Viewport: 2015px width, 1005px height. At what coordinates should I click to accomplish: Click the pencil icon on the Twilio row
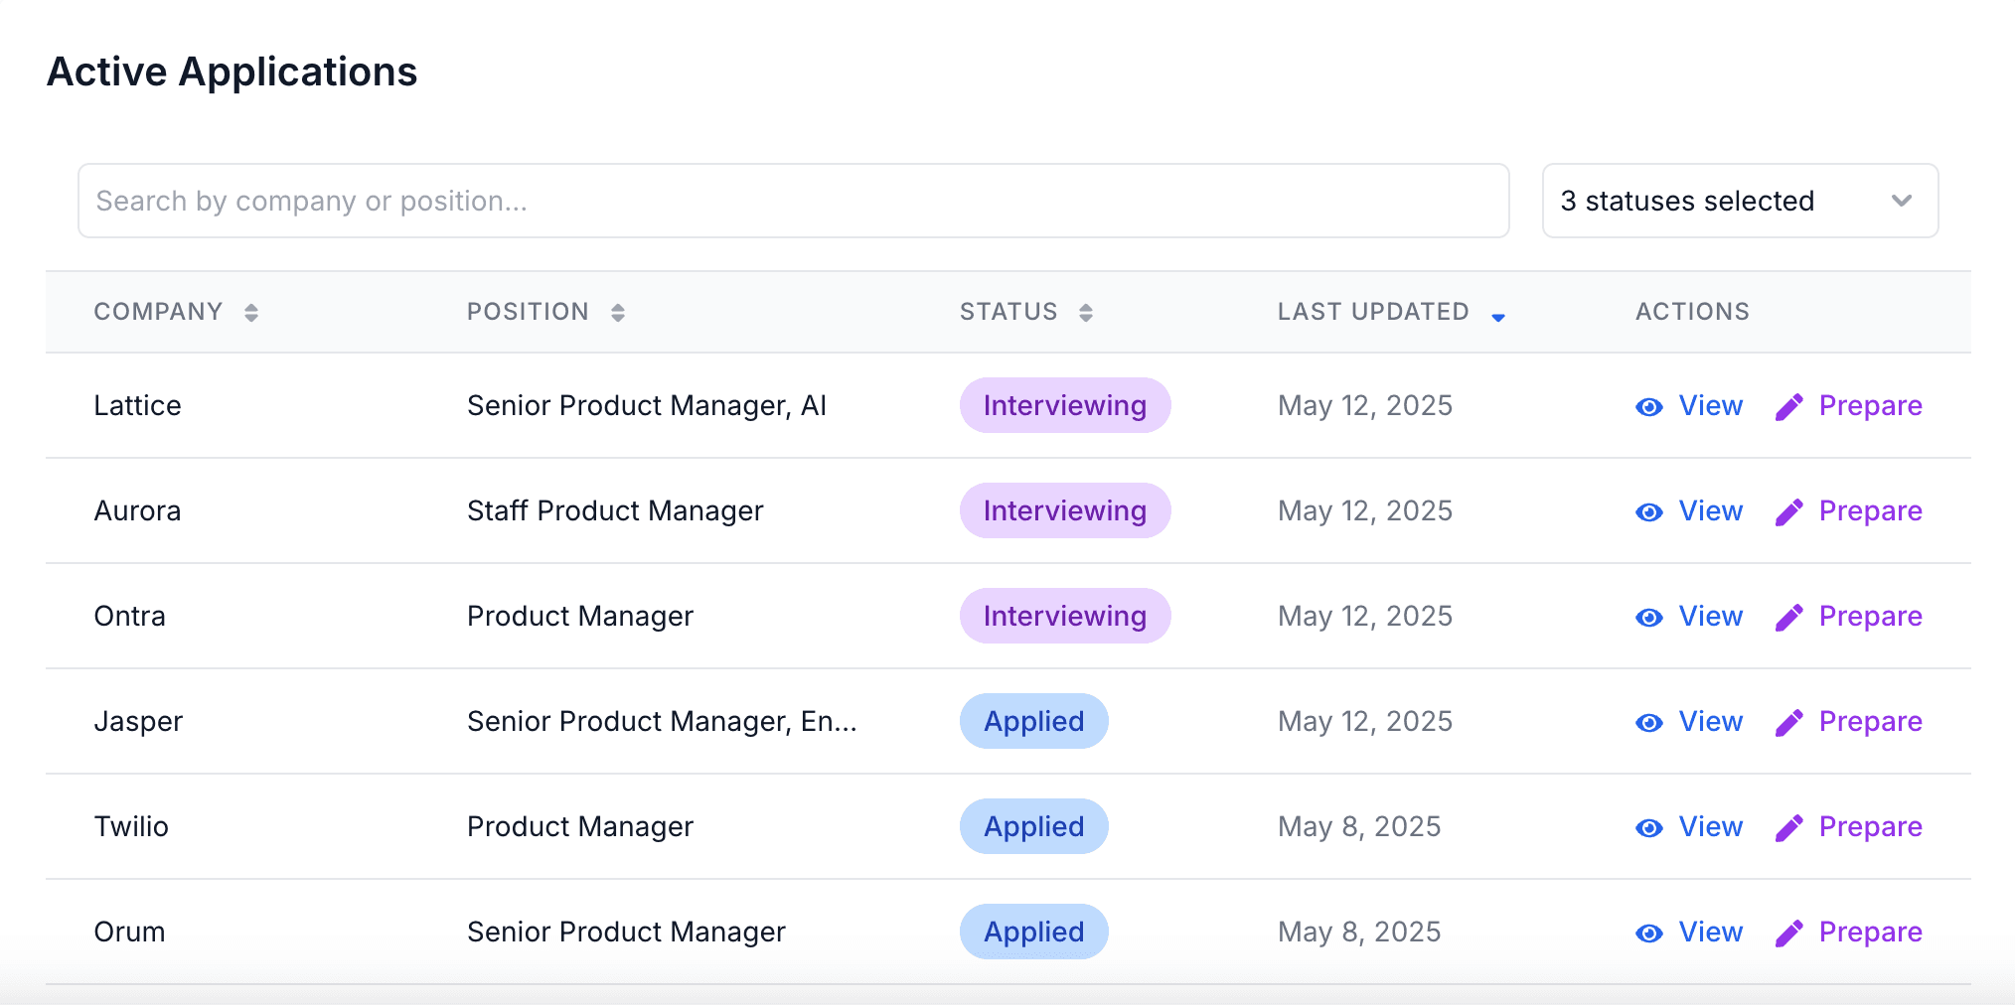[x=1789, y=826]
